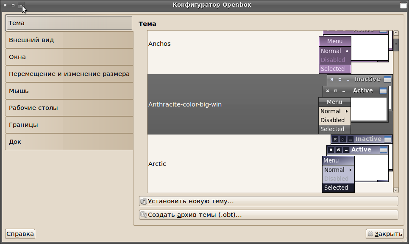This screenshot has height=244, width=409.
Task: Click the Arctic theme preview thumbnail
Action: point(357,164)
